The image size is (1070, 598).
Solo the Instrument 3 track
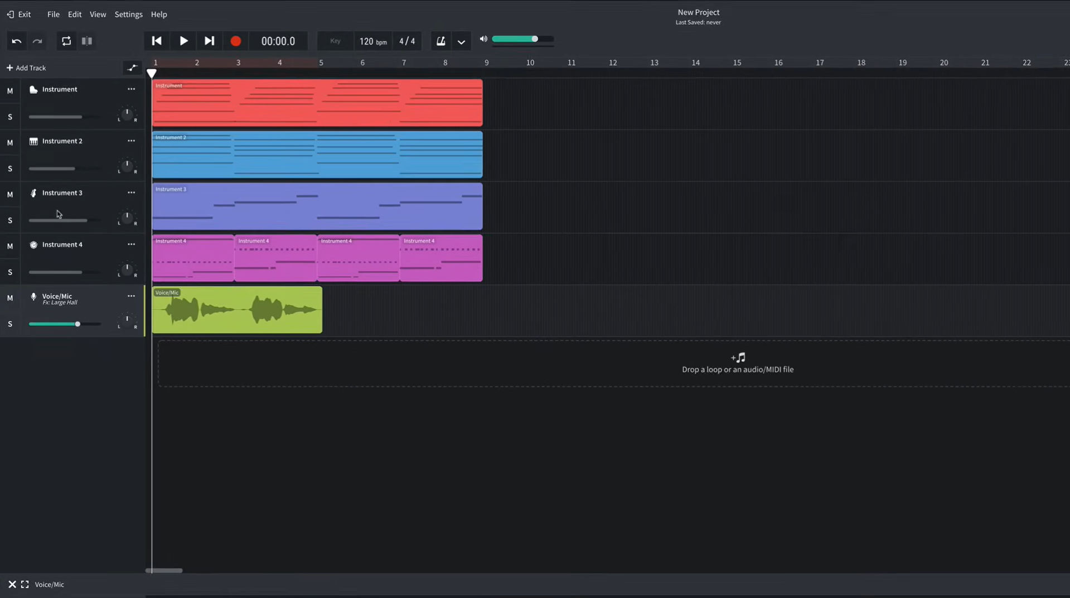10,220
